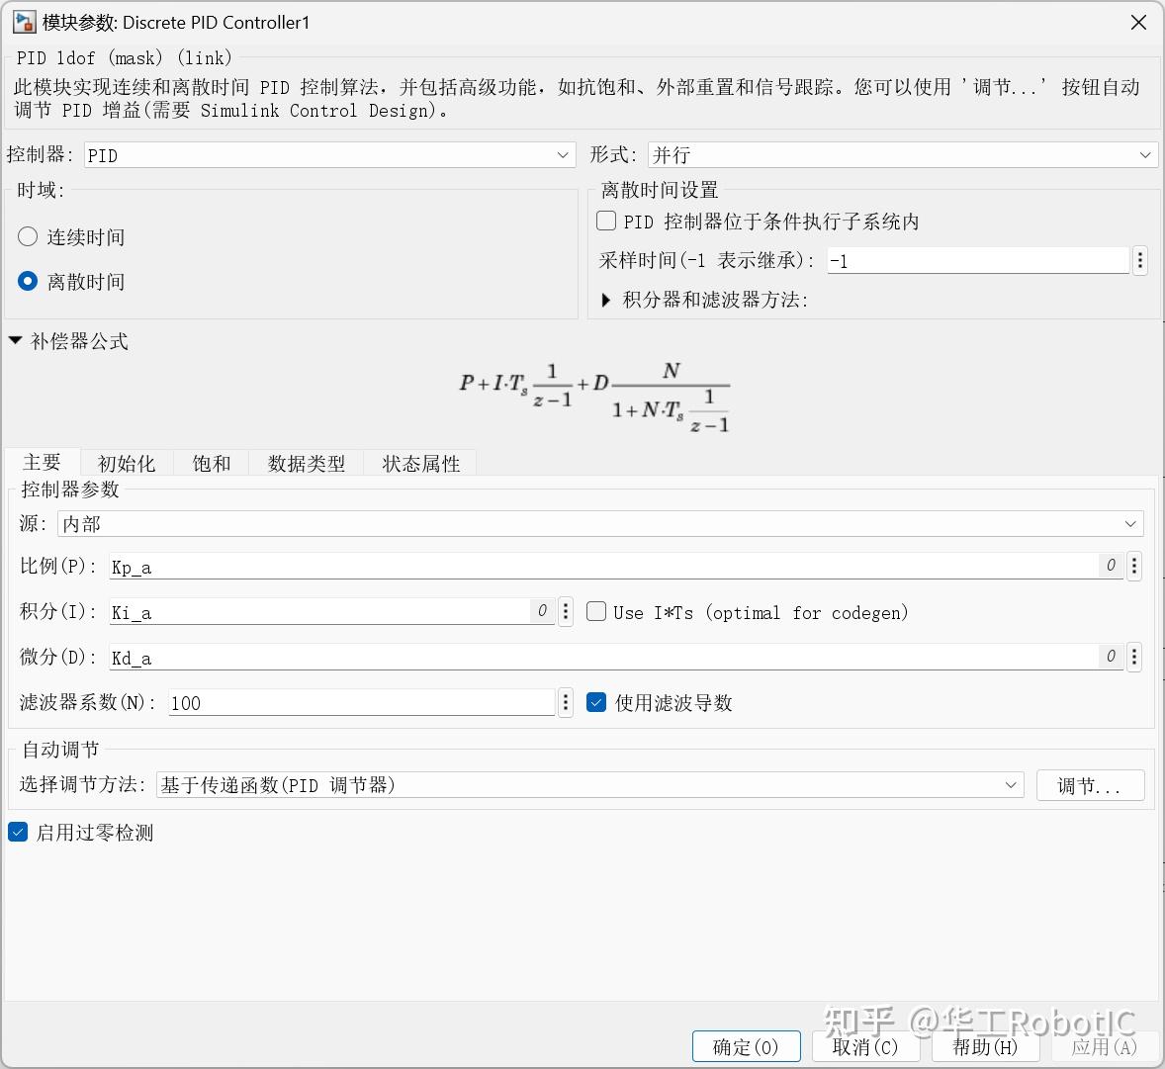Collapse the 补偿器公式 section

(16, 340)
